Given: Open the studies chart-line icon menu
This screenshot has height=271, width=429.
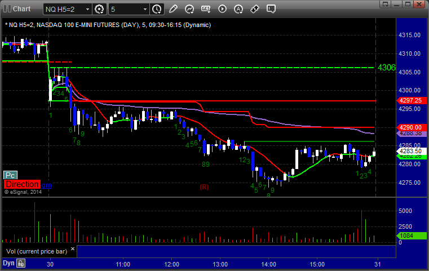Looking at the screenshot, I should (189, 9).
